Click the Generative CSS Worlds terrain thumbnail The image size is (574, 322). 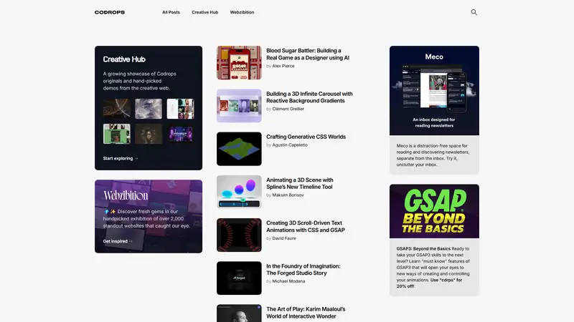coord(239,149)
